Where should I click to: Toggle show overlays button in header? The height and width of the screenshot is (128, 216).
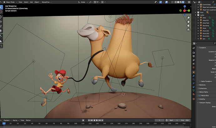(167, 2)
